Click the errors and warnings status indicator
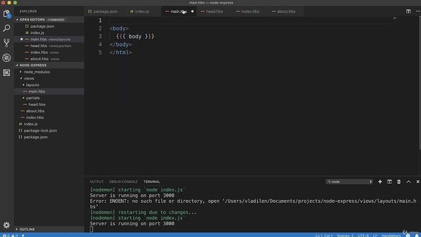 (x=10, y=236)
